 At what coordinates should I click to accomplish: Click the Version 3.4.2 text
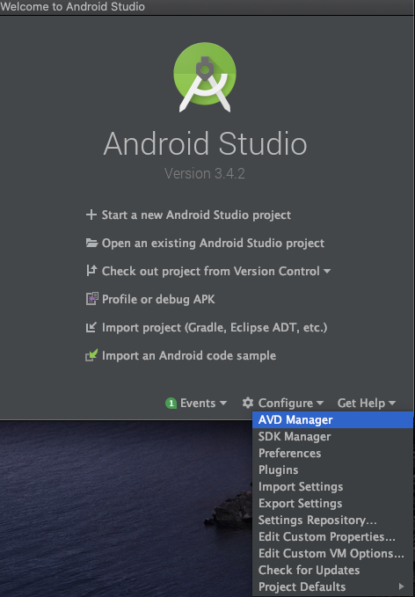point(205,173)
